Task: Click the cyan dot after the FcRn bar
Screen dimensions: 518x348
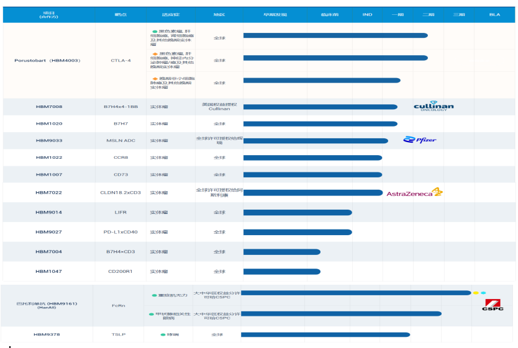Action: (483, 293)
